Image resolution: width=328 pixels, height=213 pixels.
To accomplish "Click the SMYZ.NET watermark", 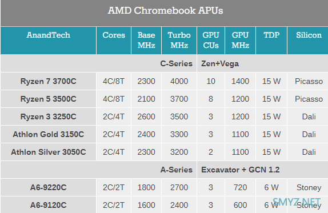I will click(x=297, y=202).
